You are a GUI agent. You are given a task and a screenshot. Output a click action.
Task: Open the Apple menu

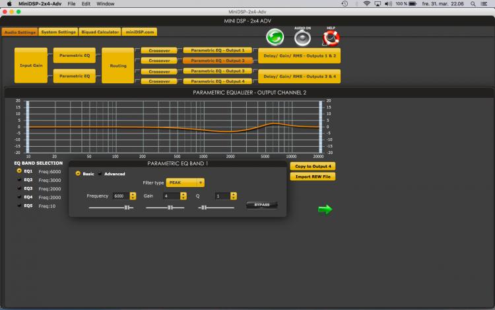pos(9,4)
